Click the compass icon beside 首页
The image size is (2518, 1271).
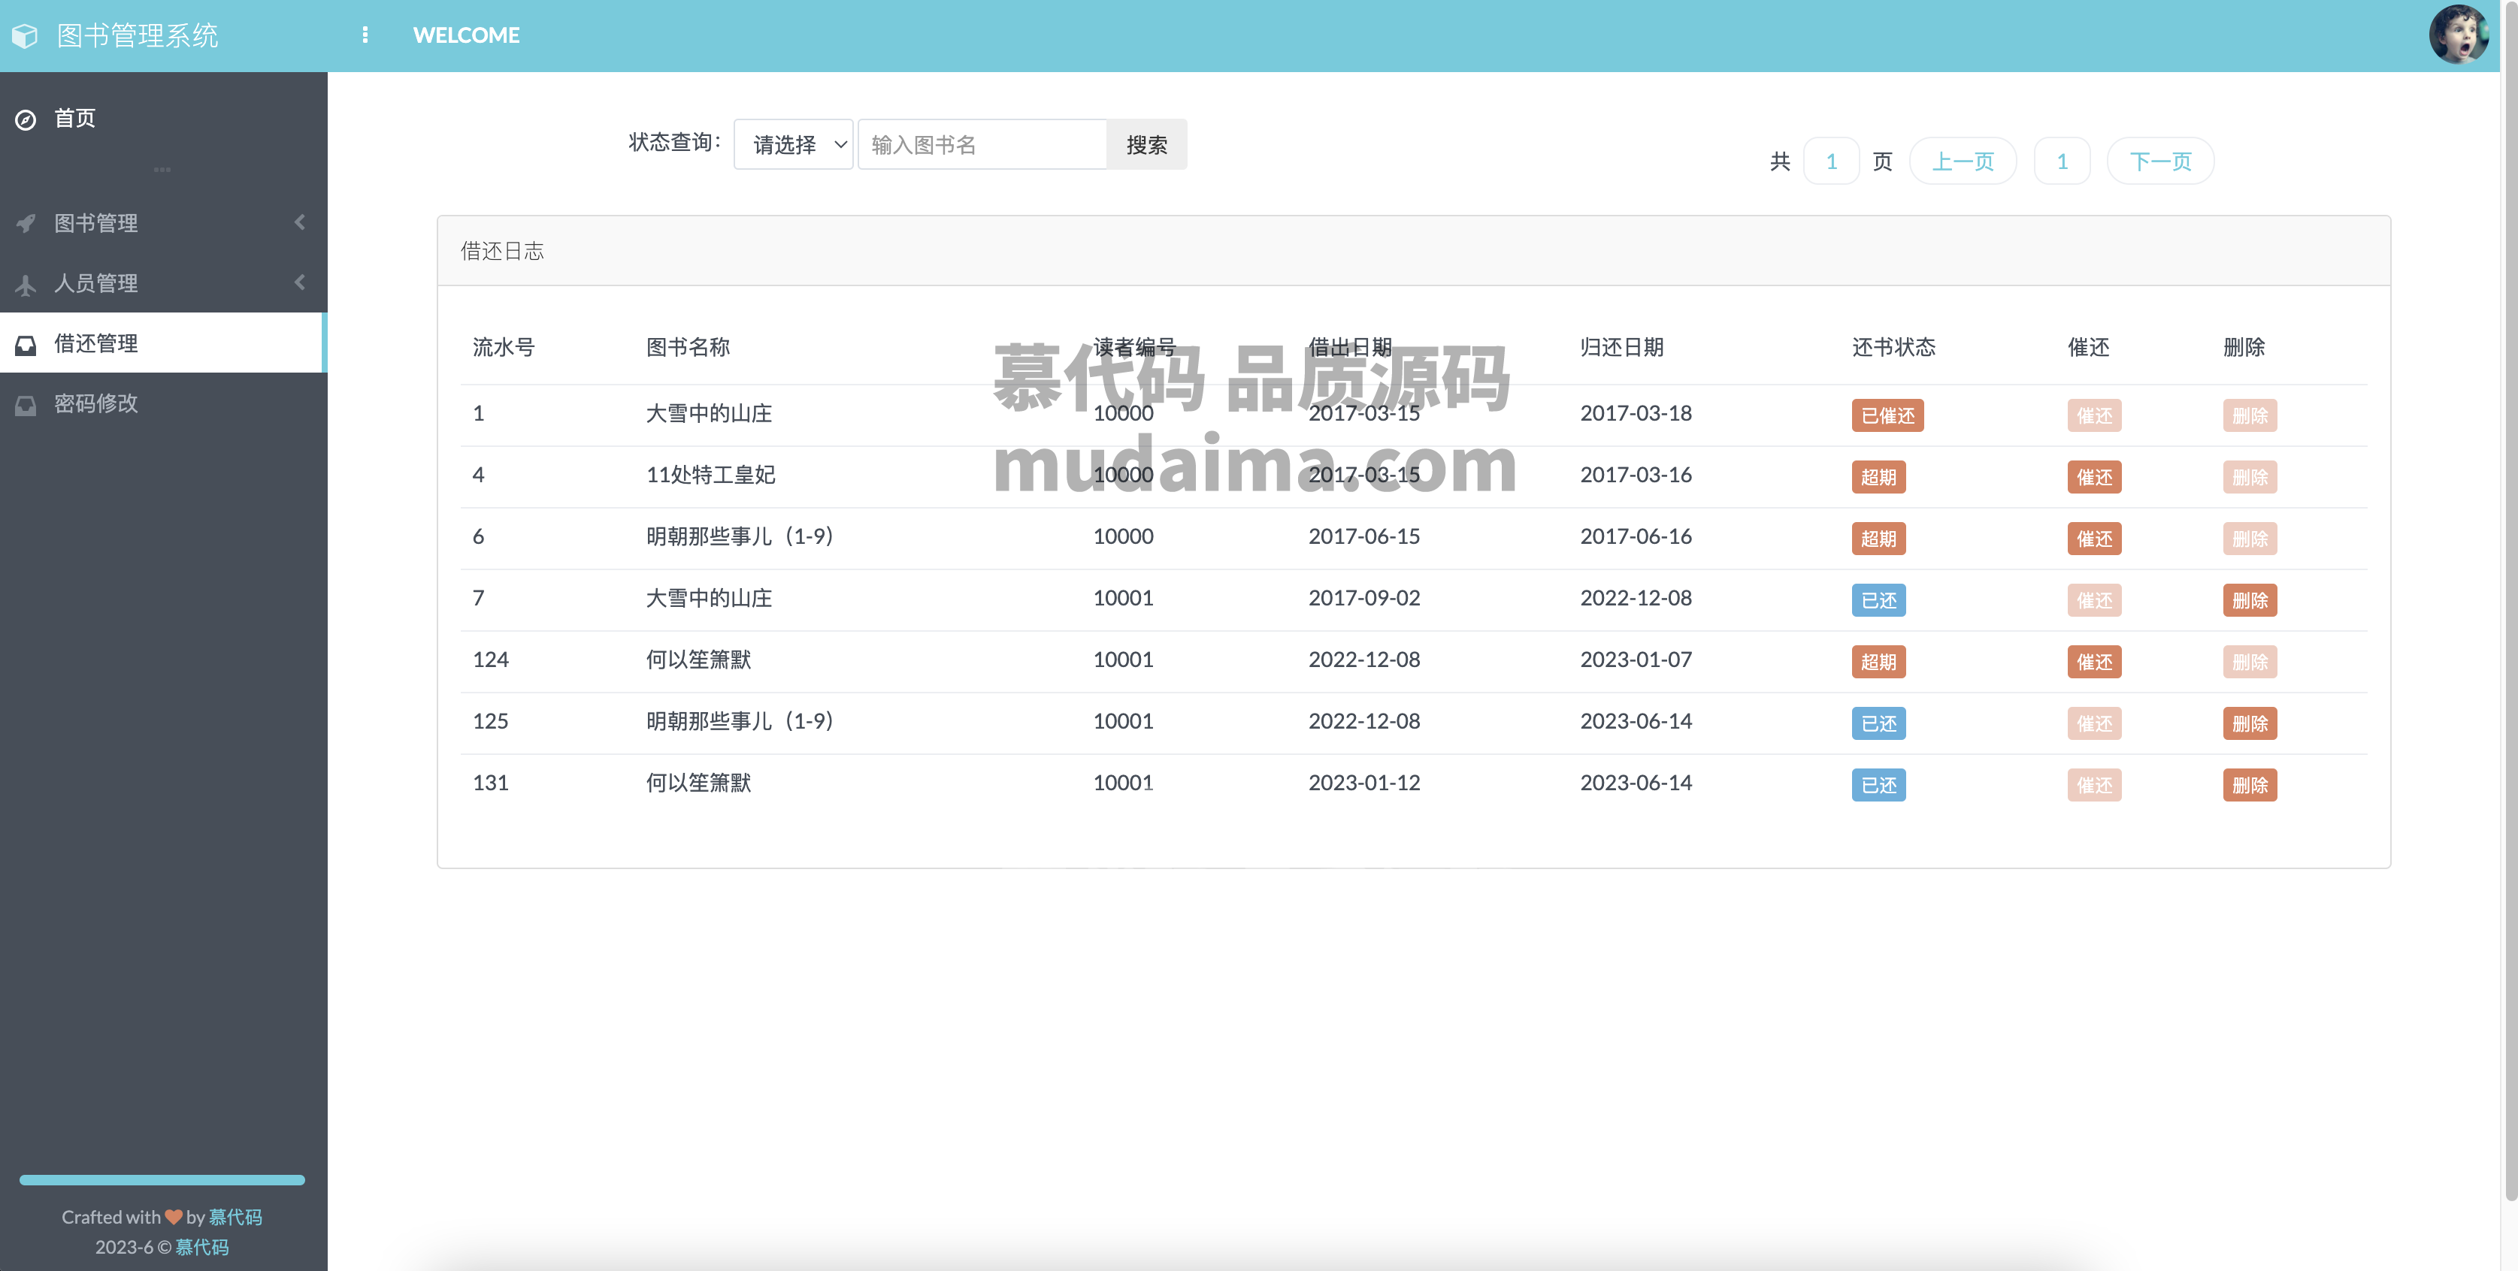click(26, 119)
